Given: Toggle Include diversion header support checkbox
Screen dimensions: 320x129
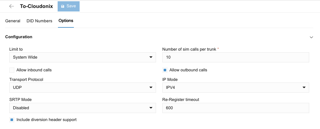Looking at the screenshot, I should click(x=12, y=120).
